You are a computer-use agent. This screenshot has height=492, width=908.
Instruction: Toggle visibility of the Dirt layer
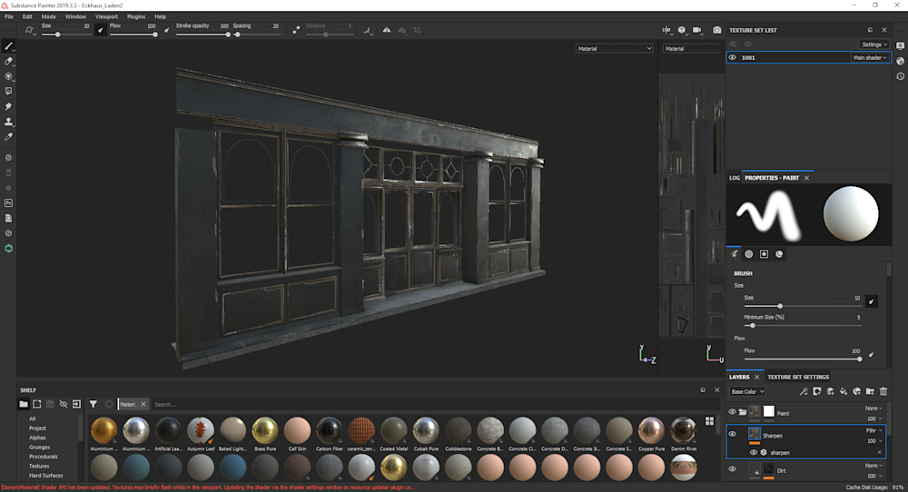point(733,469)
